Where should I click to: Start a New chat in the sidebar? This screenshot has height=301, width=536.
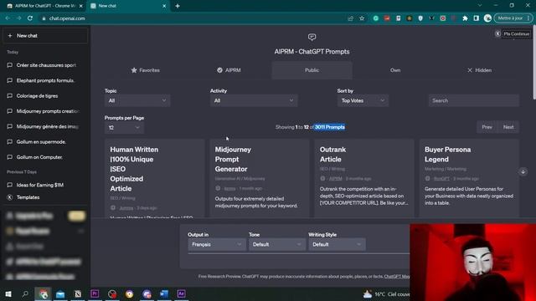tap(45, 35)
